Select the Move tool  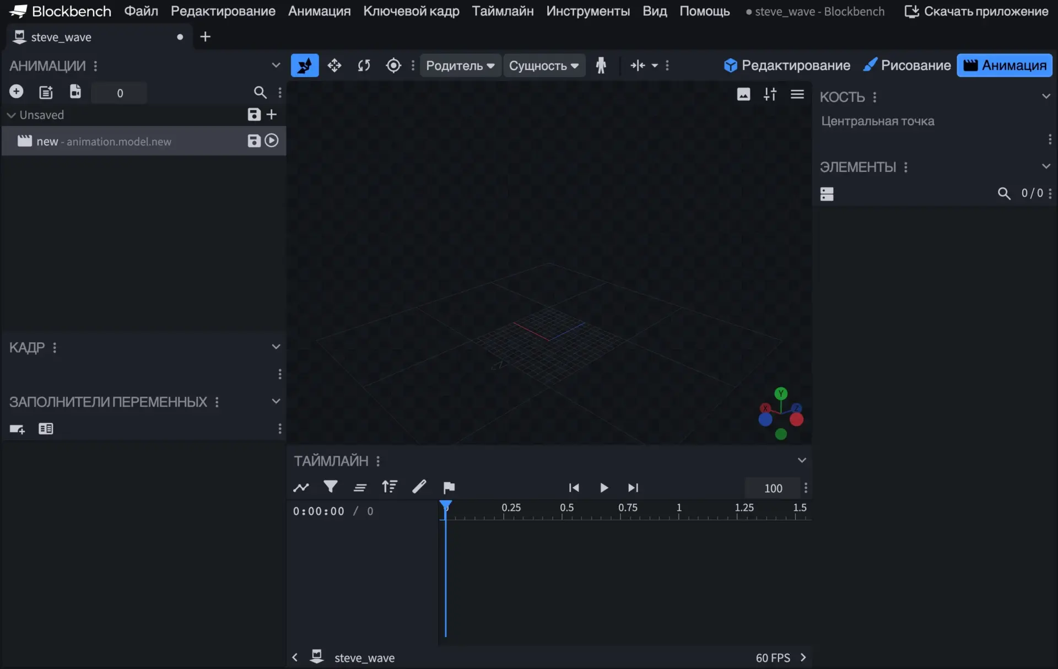[334, 66]
